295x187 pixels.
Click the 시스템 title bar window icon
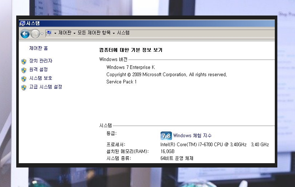click(x=22, y=23)
